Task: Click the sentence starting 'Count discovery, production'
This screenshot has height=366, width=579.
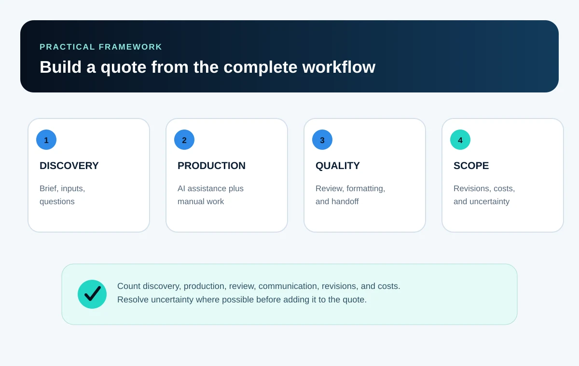Action: coord(259,286)
